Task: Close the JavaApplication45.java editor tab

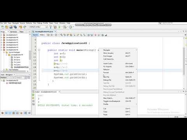Action: (55, 31)
